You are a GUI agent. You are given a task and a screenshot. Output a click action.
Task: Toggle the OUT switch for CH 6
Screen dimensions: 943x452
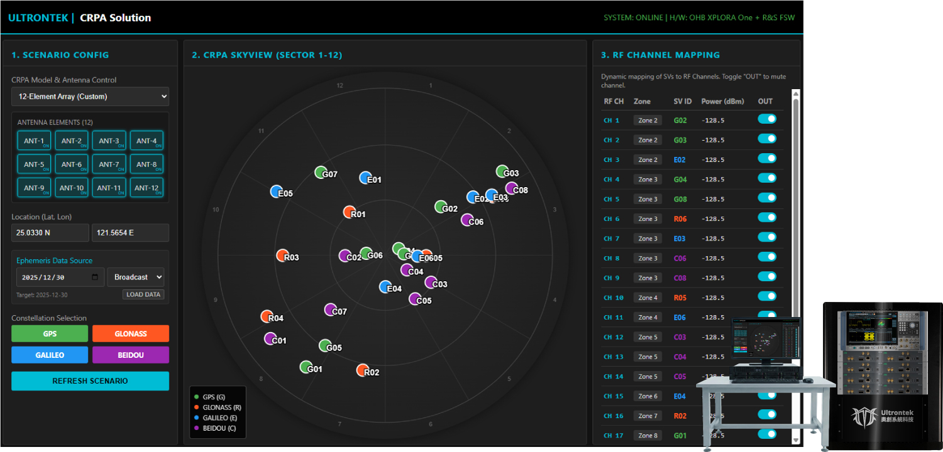pyautogui.click(x=767, y=218)
